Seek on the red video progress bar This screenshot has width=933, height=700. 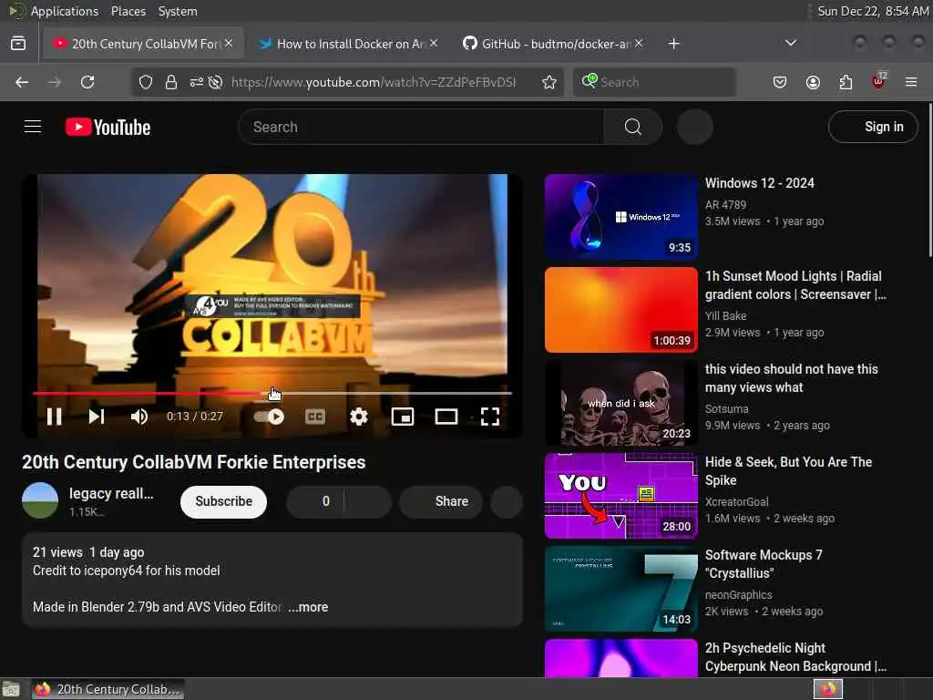tap(272, 394)
